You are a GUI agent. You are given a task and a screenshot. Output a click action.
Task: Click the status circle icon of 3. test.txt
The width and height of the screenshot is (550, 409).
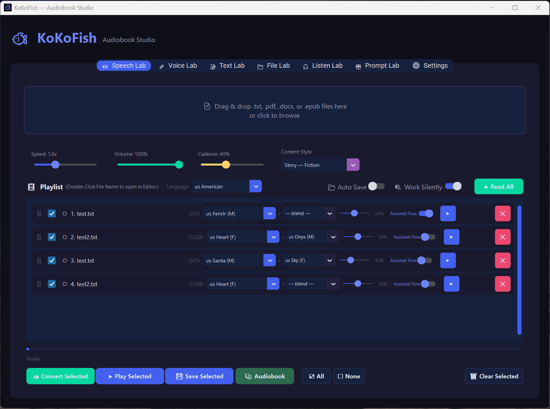click(x=65, y=260)
